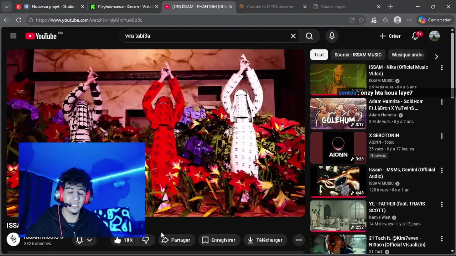The image size is (456, 256).
Task: Save the video with Enregistrer
Action: tap(219, 240)
